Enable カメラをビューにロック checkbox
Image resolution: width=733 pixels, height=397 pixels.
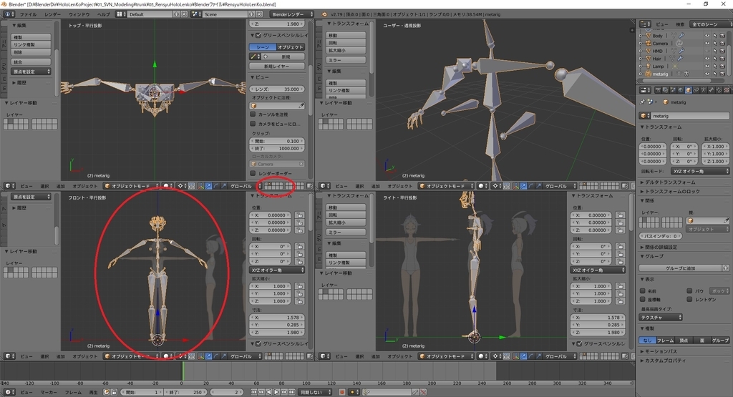coord(253,124)
